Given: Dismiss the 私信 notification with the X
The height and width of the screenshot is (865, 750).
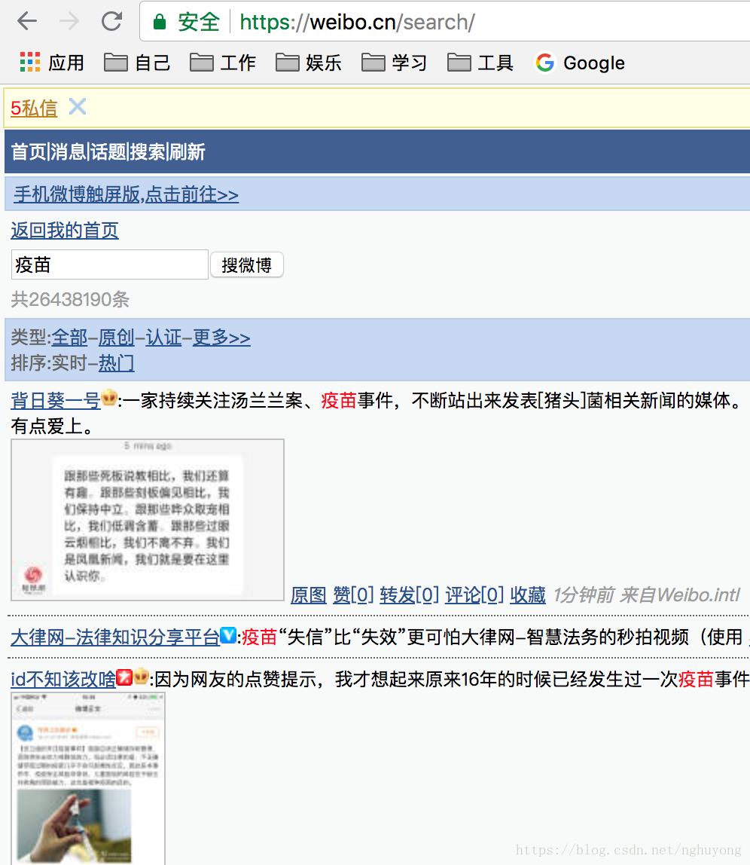Looking at the screenshot, I should (78, 106).
